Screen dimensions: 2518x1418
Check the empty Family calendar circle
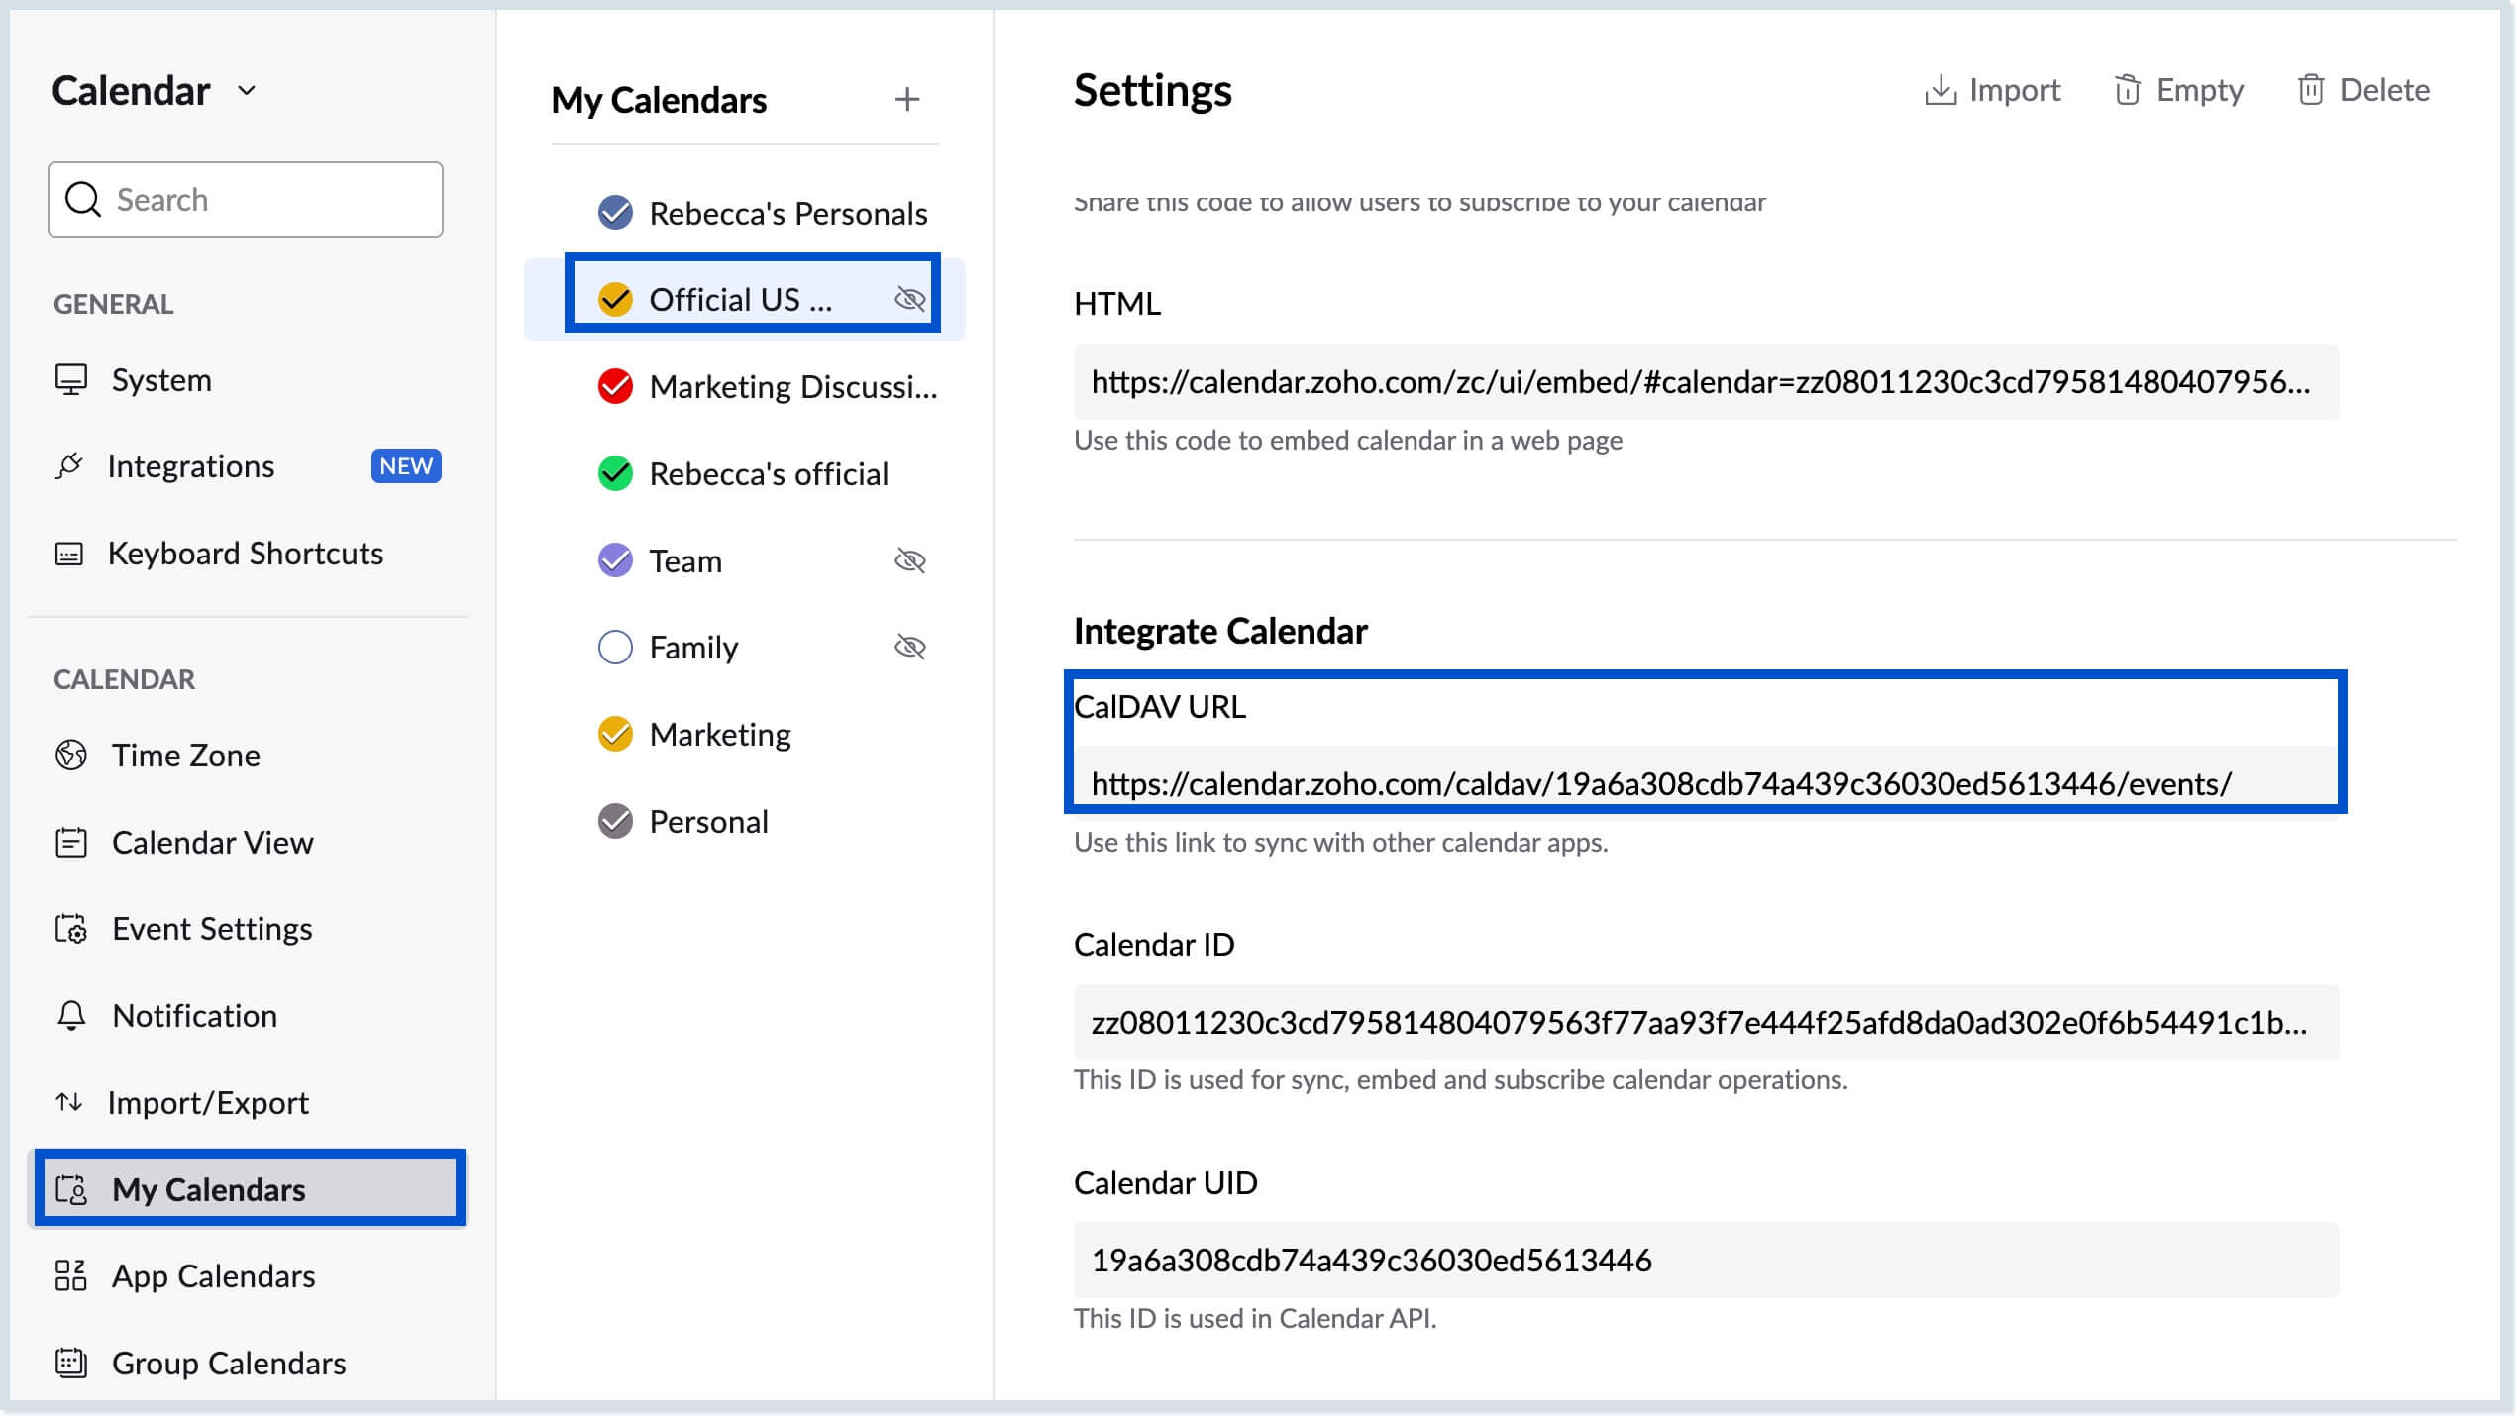coord(615,648)
